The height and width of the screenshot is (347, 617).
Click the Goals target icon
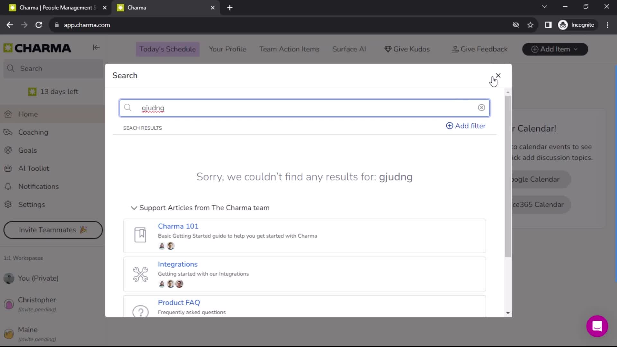point(8,150)
